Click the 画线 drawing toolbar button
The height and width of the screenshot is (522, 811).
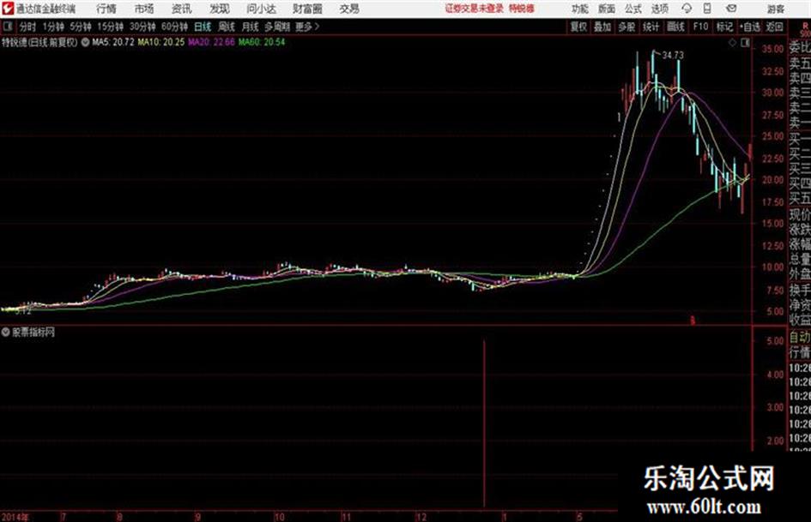tap(675, 27)
